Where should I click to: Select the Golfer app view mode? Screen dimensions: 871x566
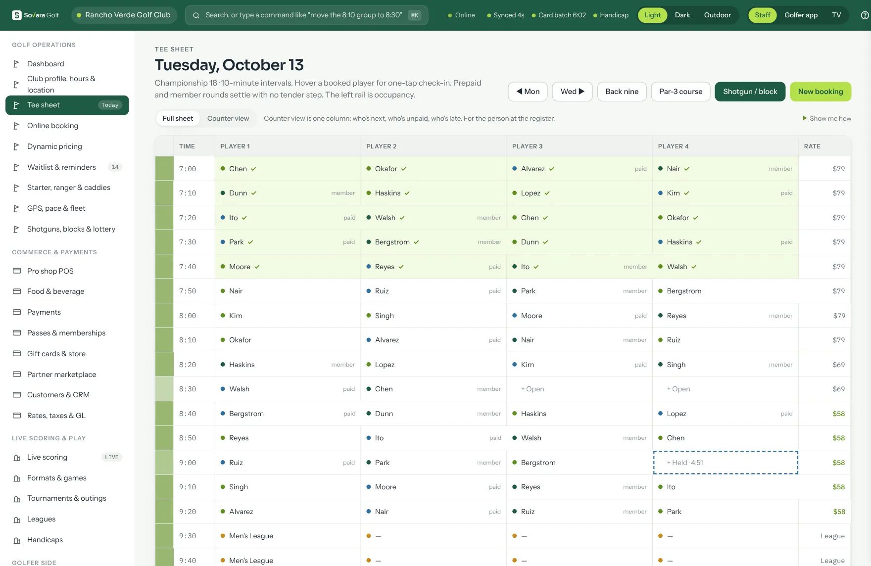pyautogui.click(x=801, y=15)
